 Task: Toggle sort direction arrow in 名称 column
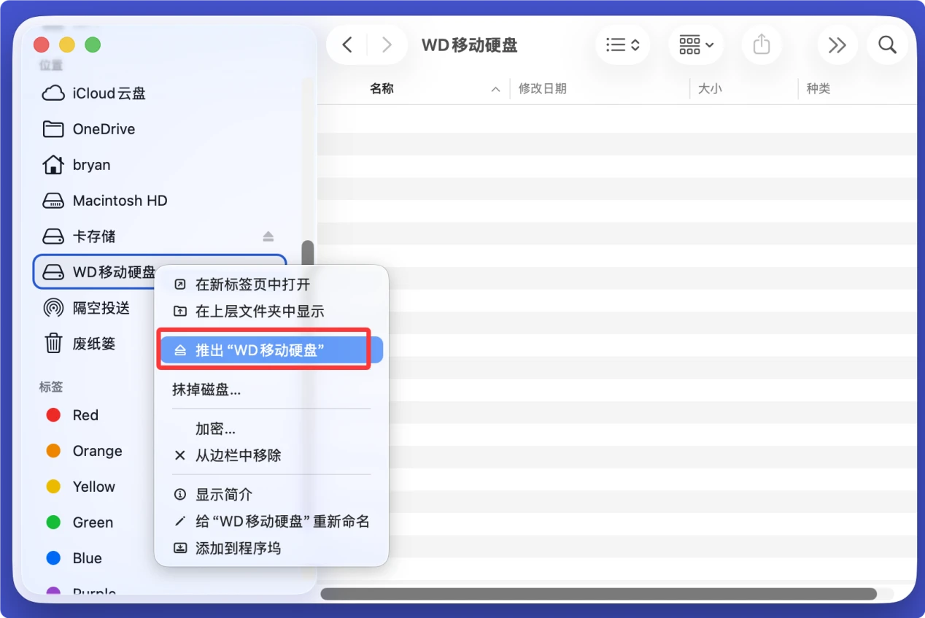click(495, 90)
